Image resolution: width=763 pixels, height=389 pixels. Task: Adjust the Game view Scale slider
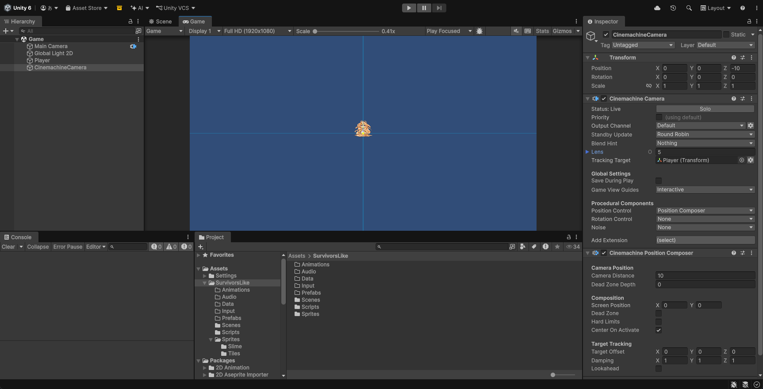click(x=346, y=31)
